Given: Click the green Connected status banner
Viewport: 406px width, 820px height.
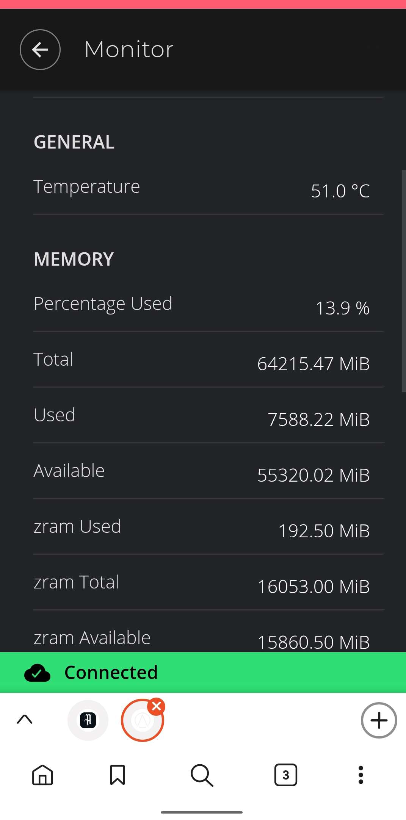Looking at the screenshot, I should [x=203, y=673].
